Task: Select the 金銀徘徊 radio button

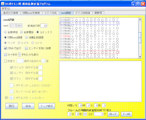Action: (5, 32)
